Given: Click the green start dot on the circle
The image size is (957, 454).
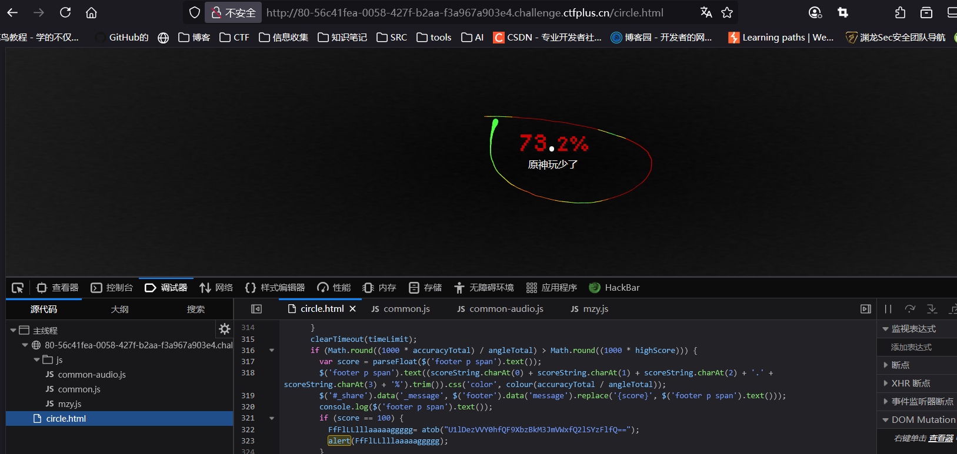Looking at the screenshot, I should pyautogui.click(x=495, y=123).
